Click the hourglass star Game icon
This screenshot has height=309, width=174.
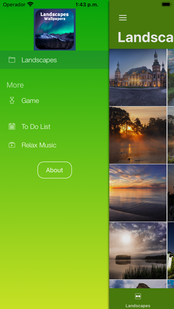tap(12, 100)
